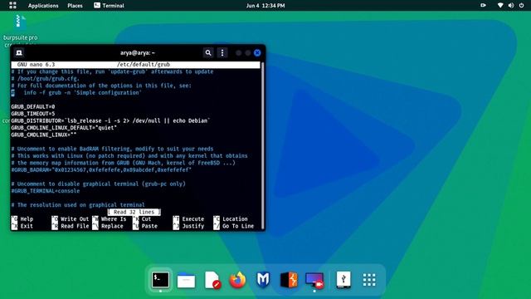Screen dimensions: 531x299
Task: Click the #GRUB_BADRAM line
Action: point(101,169)
